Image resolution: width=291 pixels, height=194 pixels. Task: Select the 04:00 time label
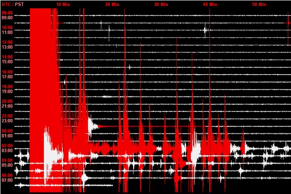(x=7, y=160)
